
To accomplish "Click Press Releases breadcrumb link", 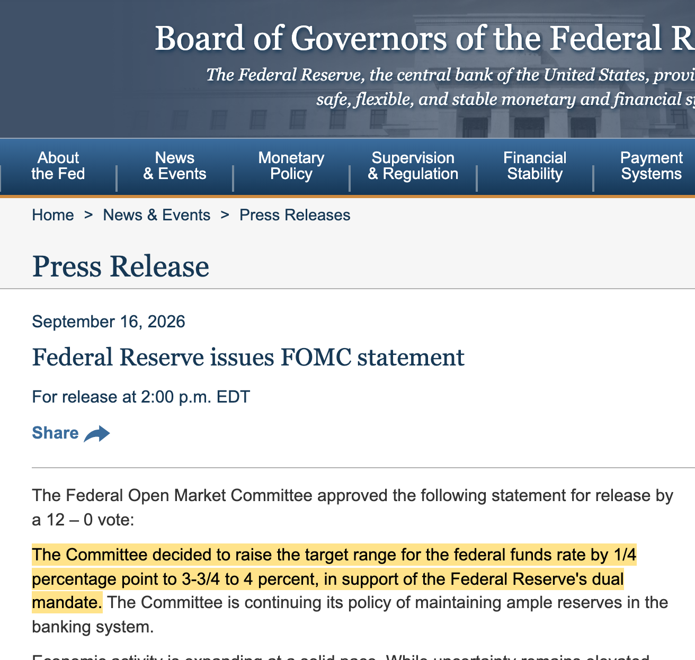I will (295, 215).
